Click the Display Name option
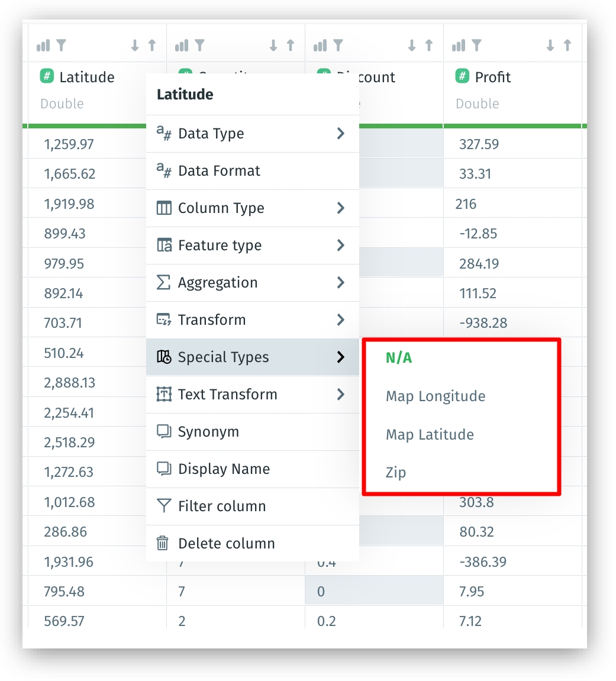The height and width of the screenshot is (681, 616). coord(224,469)
